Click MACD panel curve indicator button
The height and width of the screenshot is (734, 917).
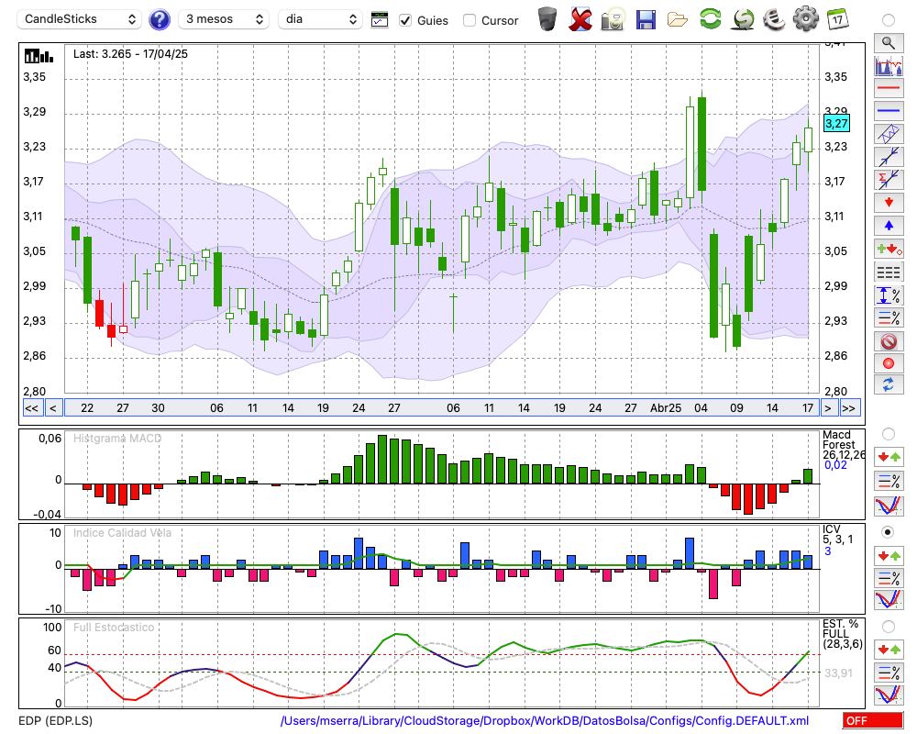coord(889,506)
